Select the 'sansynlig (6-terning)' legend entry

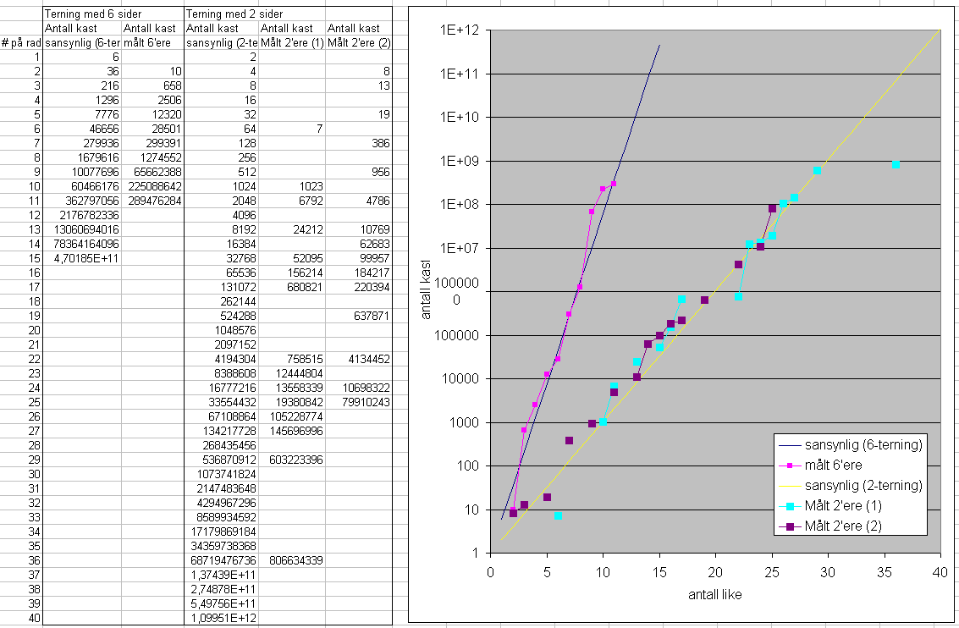coord(850,444)
